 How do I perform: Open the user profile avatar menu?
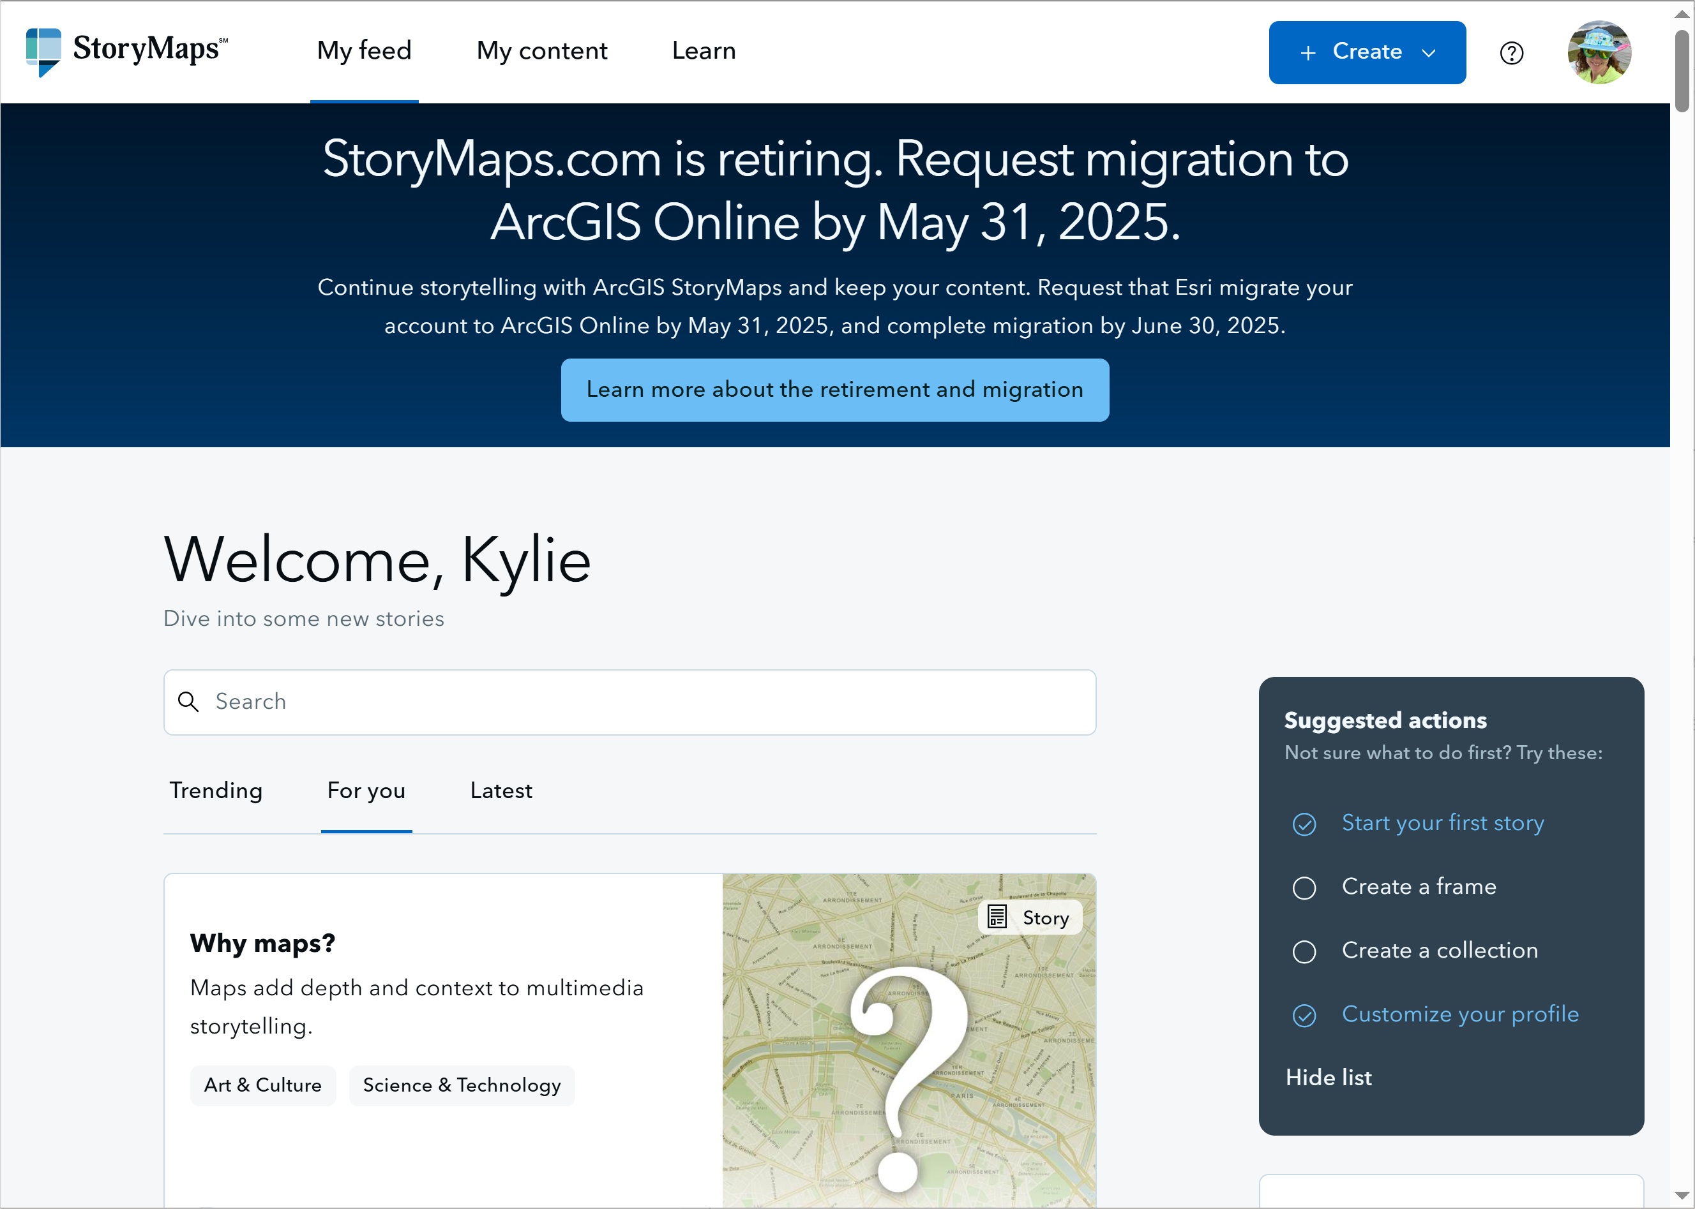pos(1599,52)
